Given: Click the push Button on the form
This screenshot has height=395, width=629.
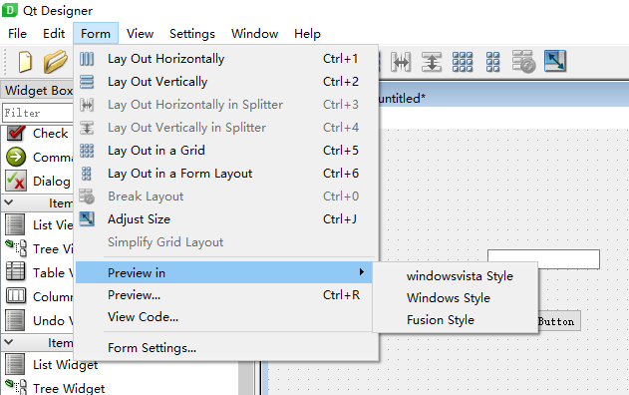Looking at the screenshot, I should coord(559,321).
